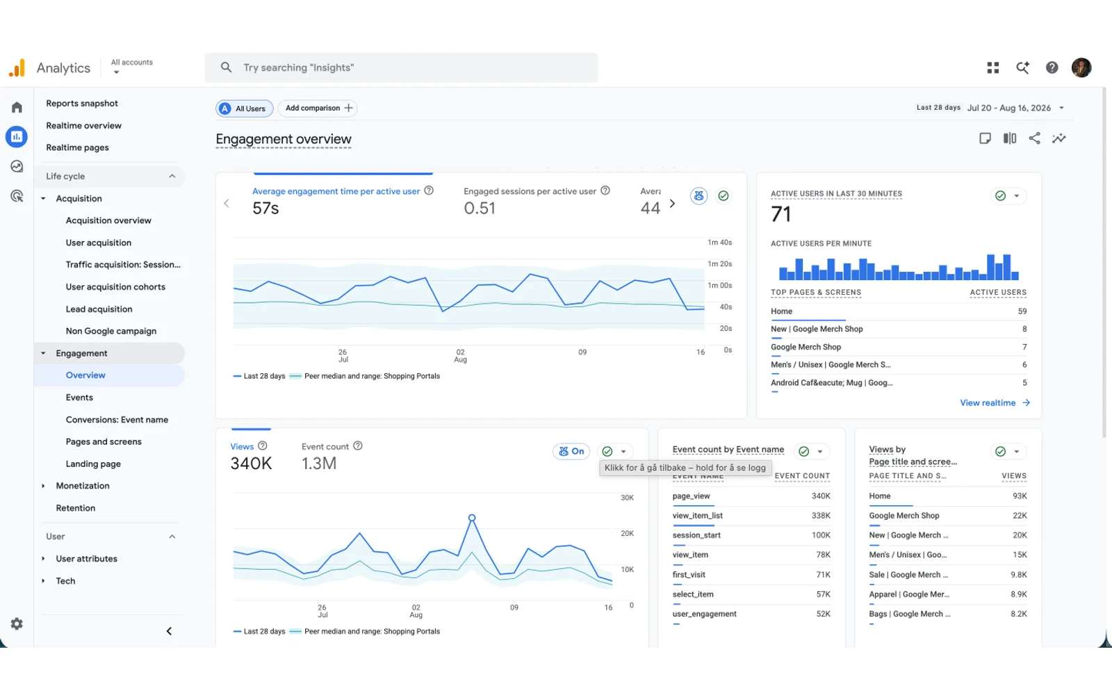Screen dimensions: 1112x695
Task: Open Views by Page title status dropdown
Action: click(1017, 452)
